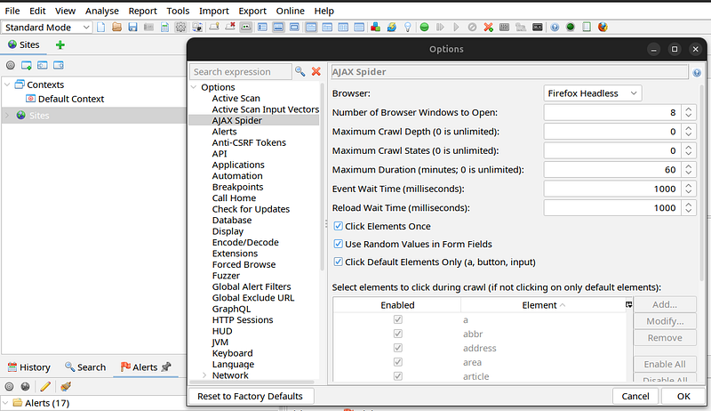Persist the session with the floppy disk icon
711x411 pixels.
(132, 28)
